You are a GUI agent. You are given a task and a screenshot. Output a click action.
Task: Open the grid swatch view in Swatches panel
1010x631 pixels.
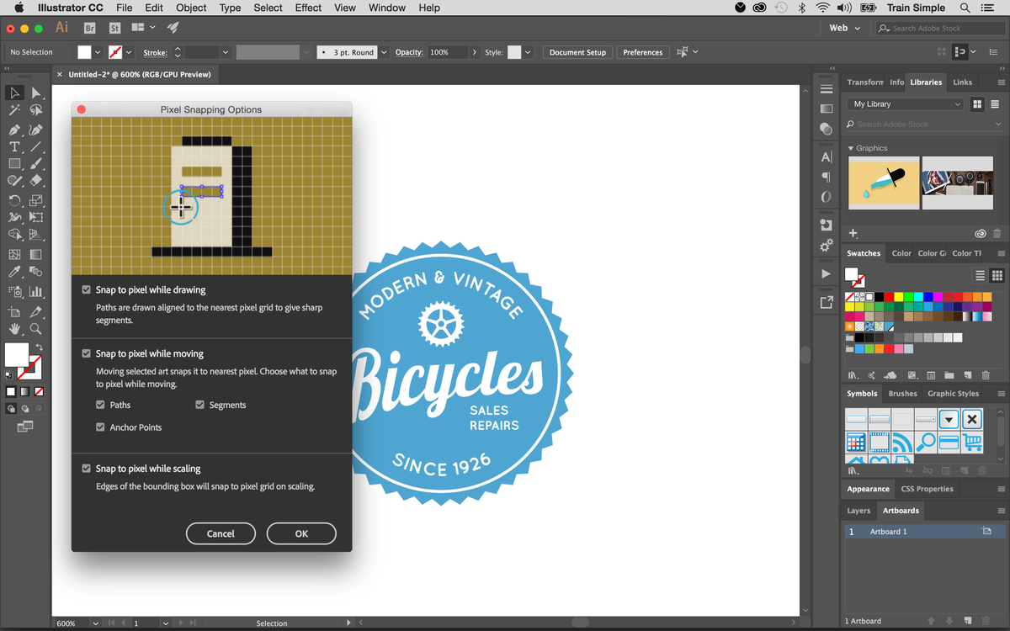(997, 275)
